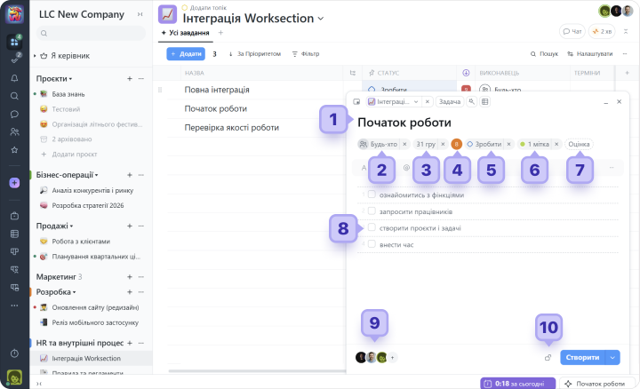Open the people icon in left sidebar

14,131
